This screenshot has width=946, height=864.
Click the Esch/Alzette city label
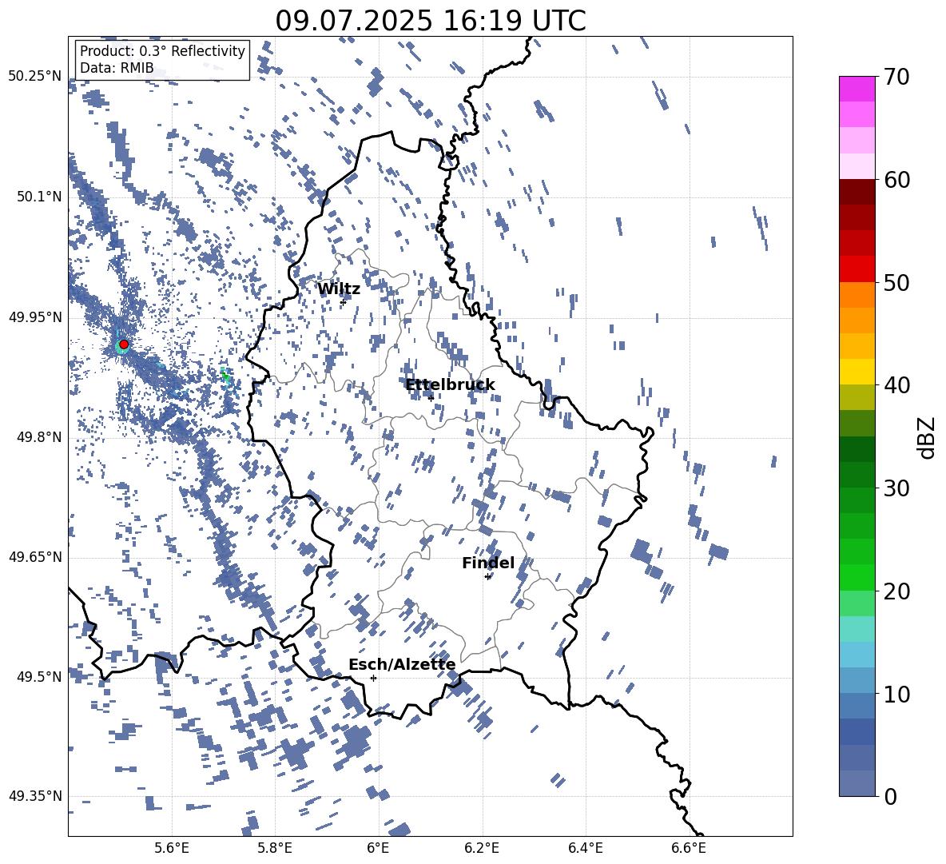tap(403, 665)
